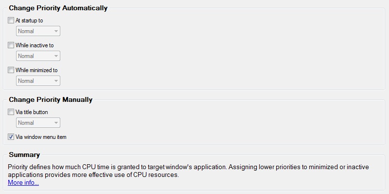Click the Summary description paragraph text

(188, 171)
